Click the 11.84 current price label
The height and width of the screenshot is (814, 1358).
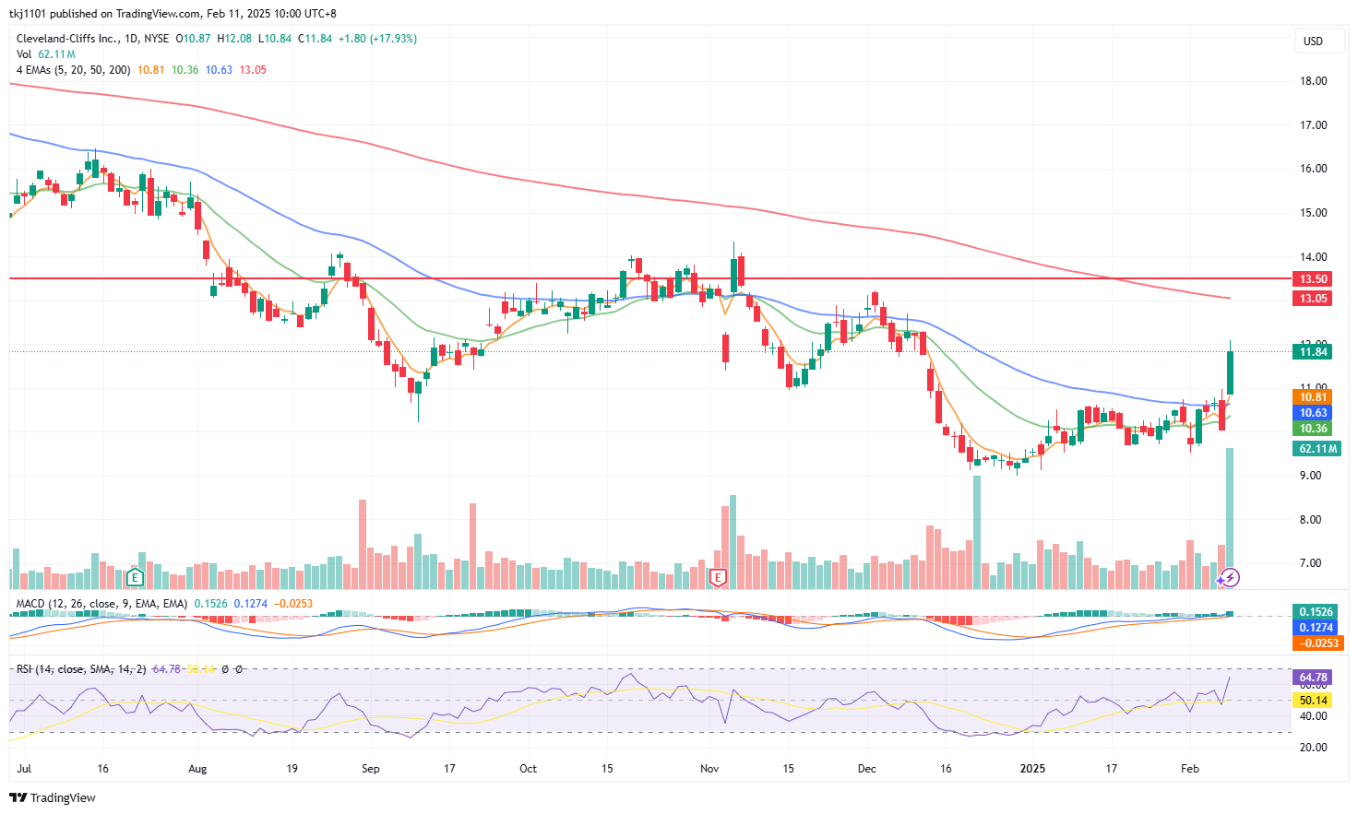pos(1314,352)
